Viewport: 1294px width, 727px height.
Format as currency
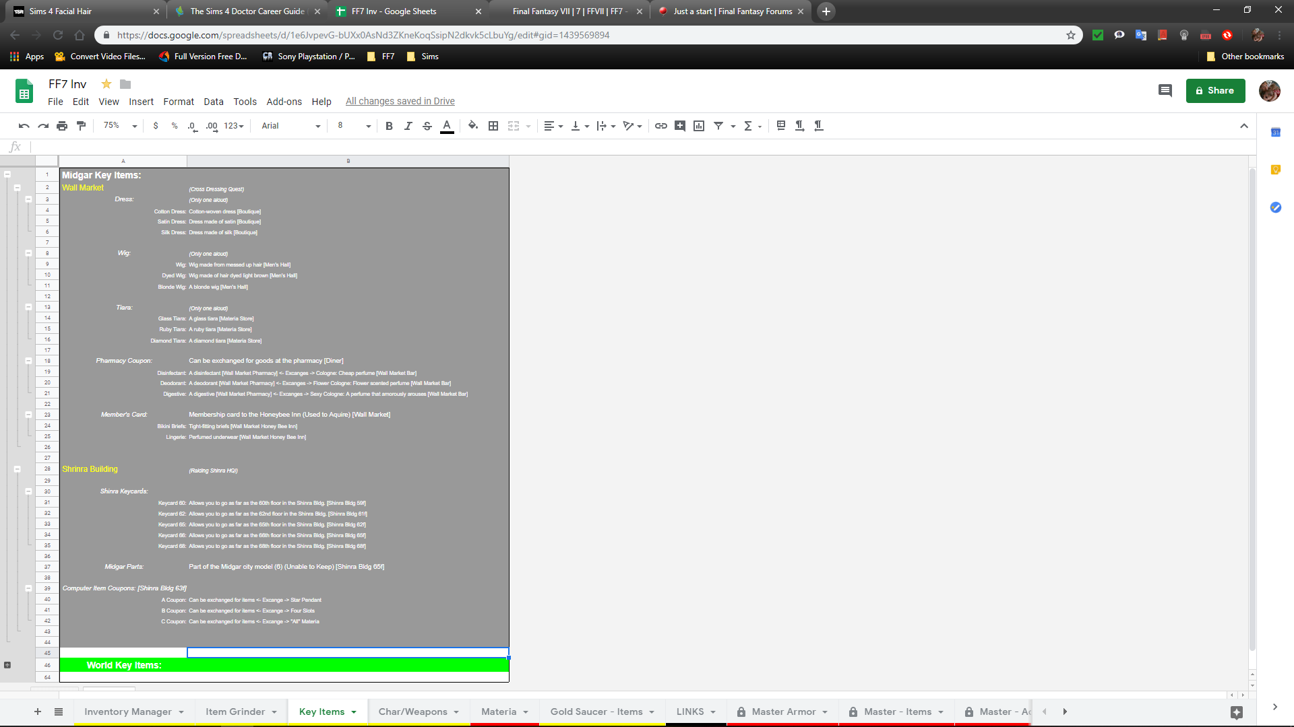pos(156,126)
